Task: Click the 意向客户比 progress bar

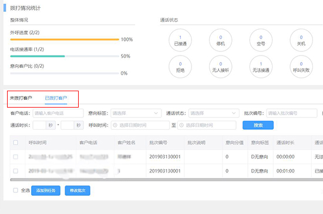Action: pyautogui.click(x=65, y=73)
